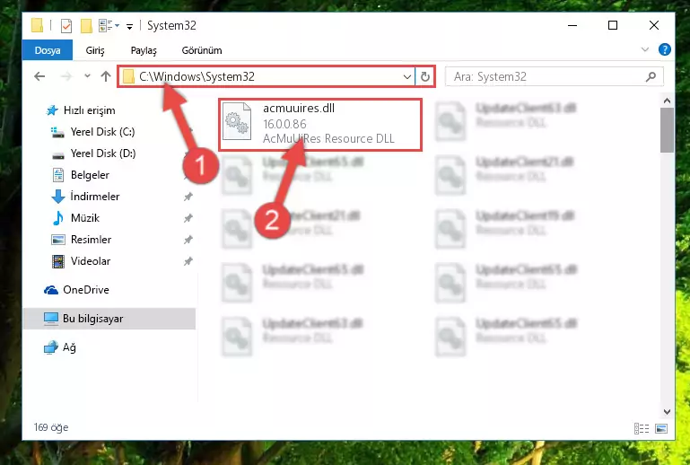Switch to details view in status bar
The width and height of the screenshot is (690, 465).
(642, 428)
